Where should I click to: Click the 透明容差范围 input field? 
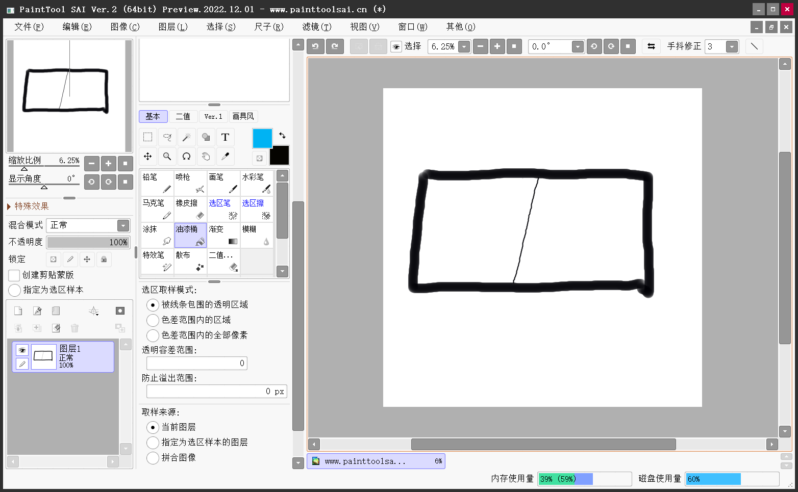pyautogui.click(x=197, y=364)
